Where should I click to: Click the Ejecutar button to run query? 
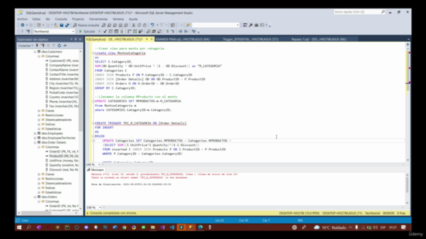[87, 31]
